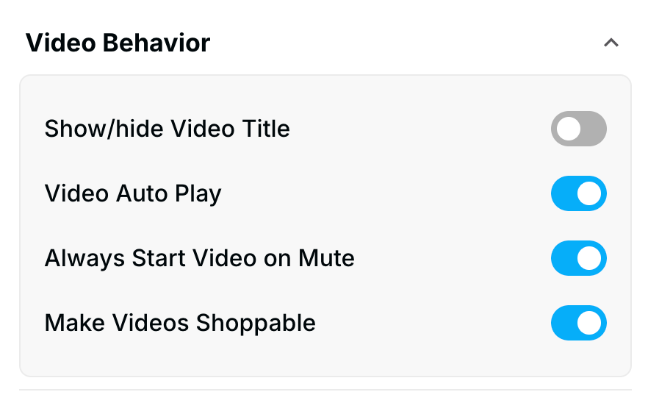Click the white knob of Show/hide Video Title switch

[x=568, y=129]
